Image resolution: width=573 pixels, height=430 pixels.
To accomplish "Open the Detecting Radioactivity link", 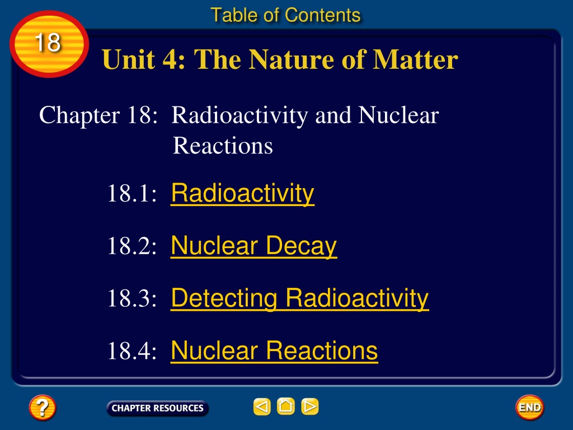I will pos(300,298).
